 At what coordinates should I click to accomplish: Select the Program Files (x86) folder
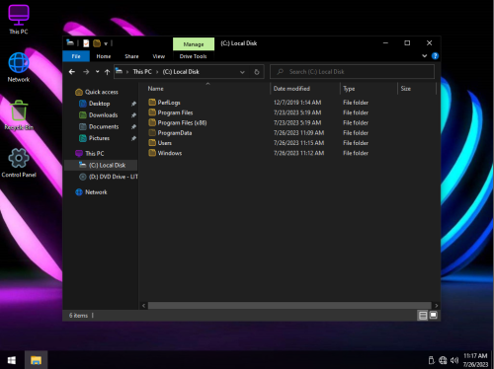182,122
